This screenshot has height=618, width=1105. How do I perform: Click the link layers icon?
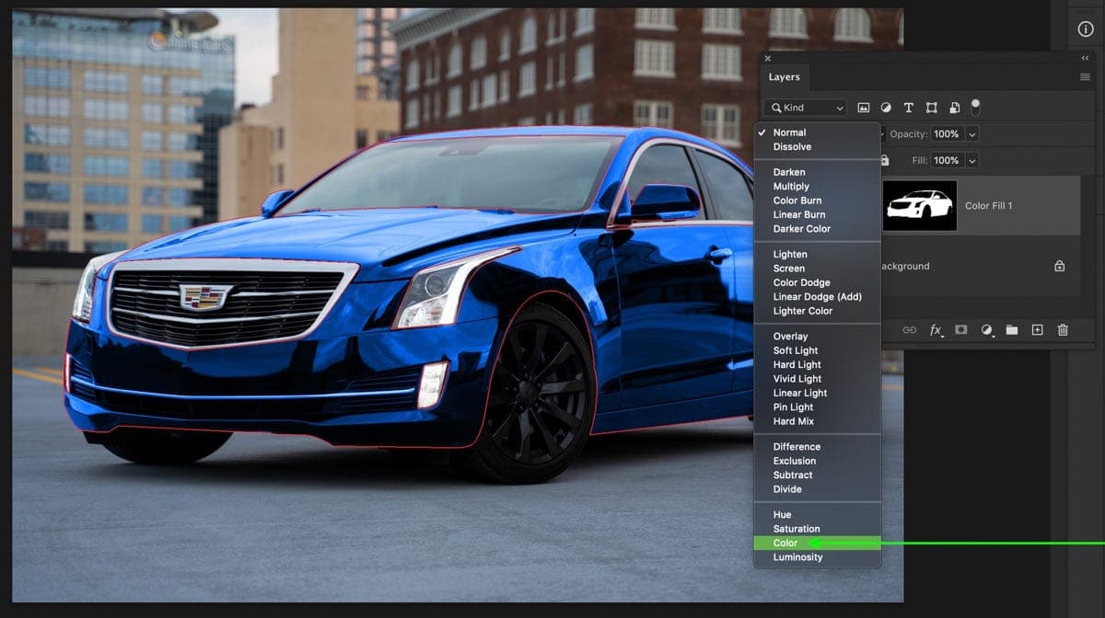tap(910, 329)
